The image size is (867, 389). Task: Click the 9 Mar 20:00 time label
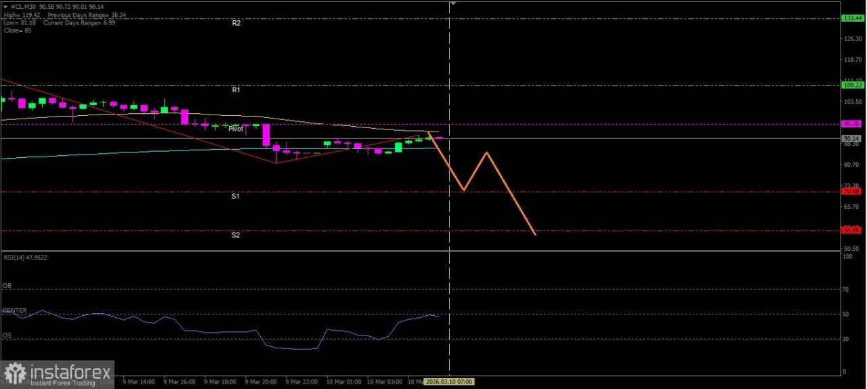point(260,382)
